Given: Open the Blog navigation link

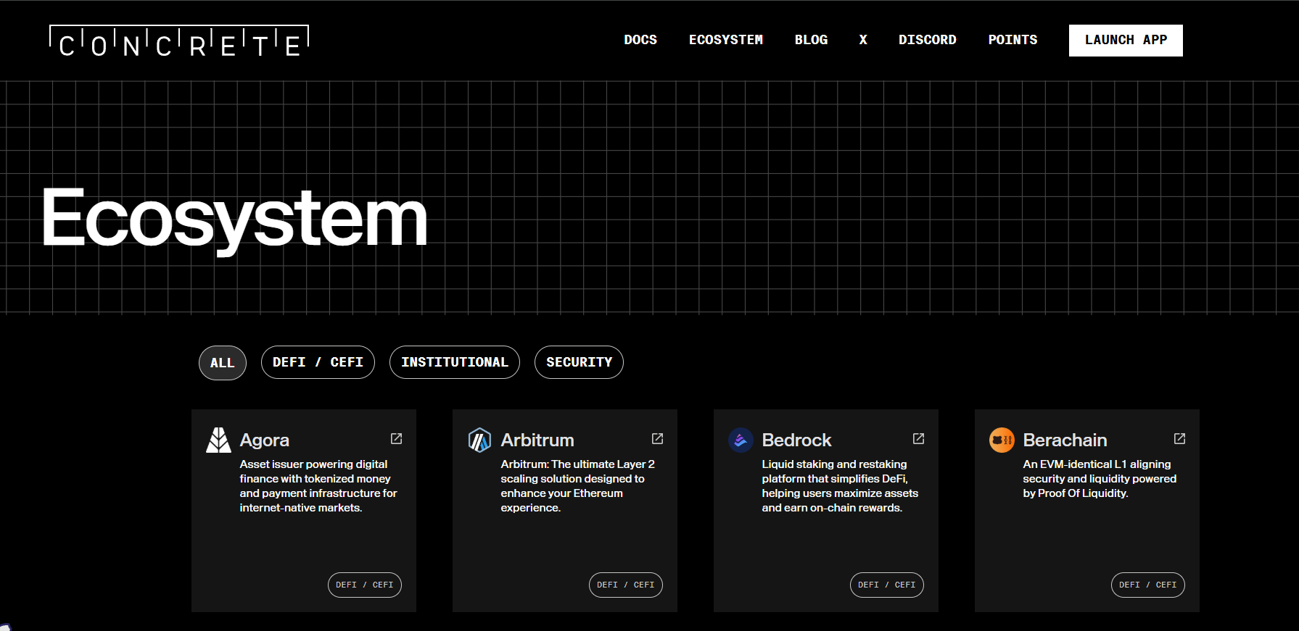Looking at the screenshot, I should [x=811, y=40].
